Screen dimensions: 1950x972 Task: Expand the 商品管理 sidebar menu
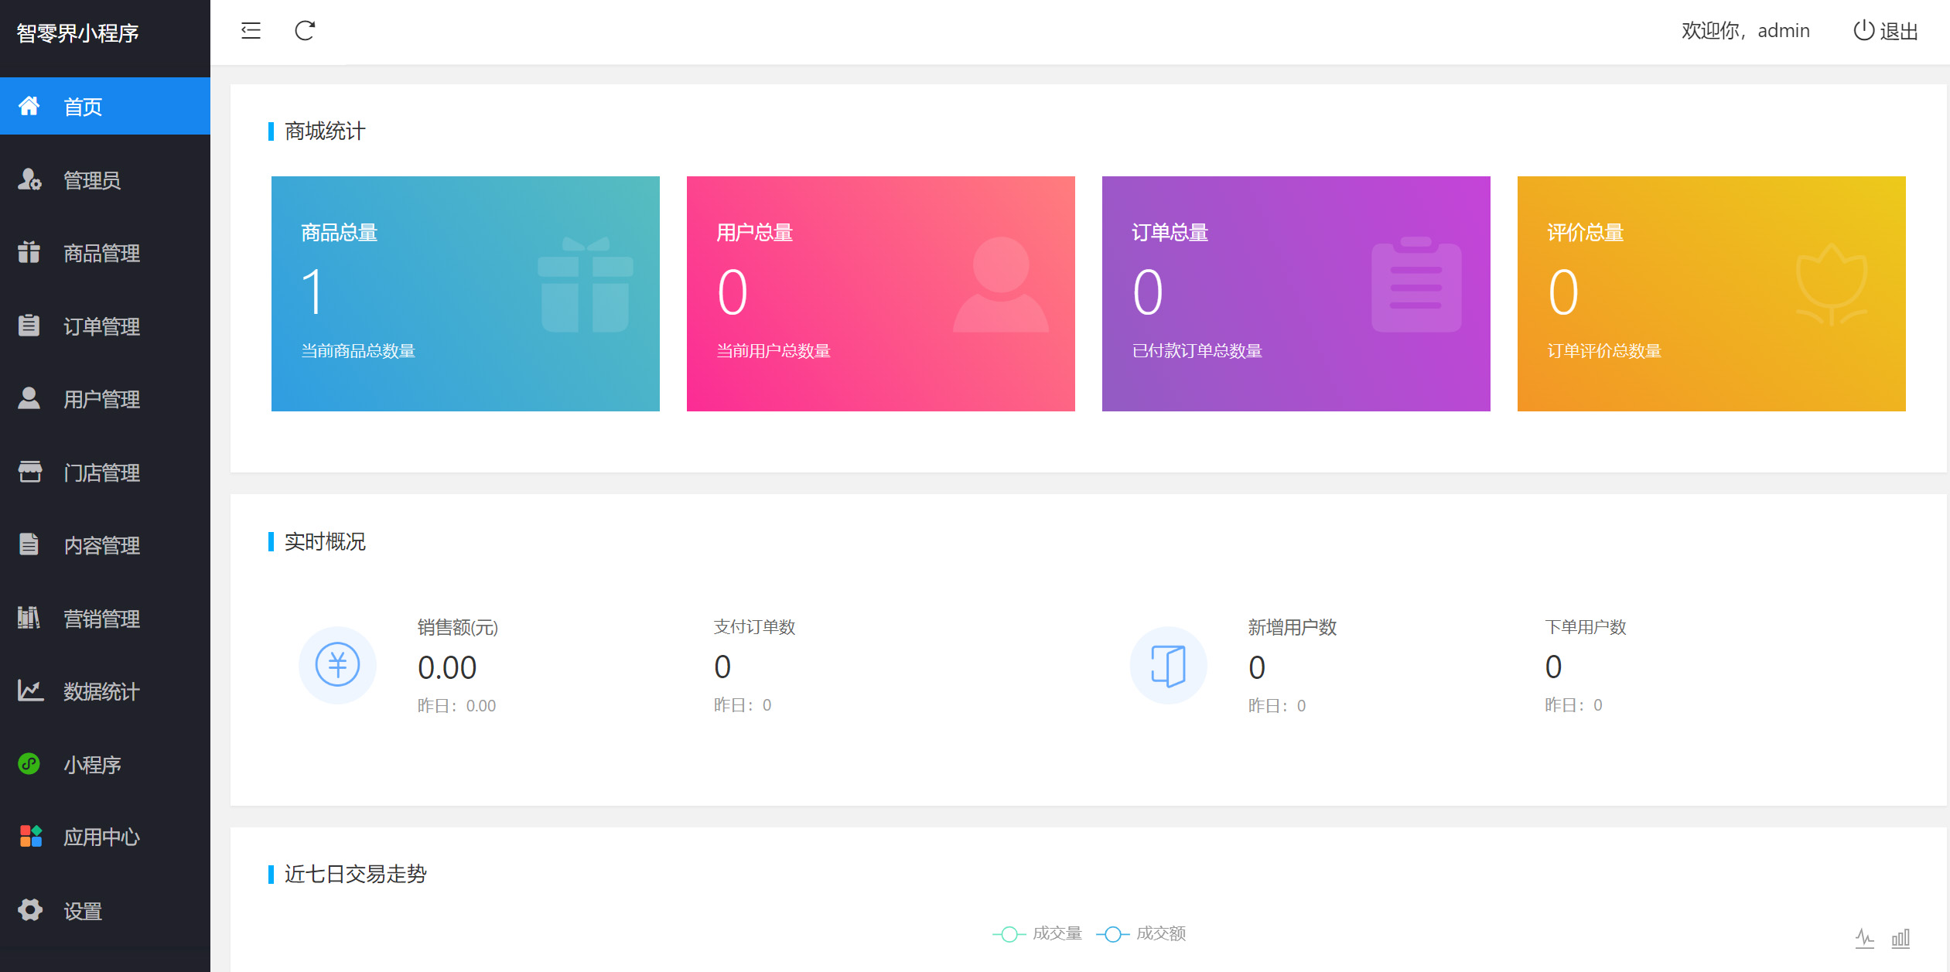coord(101,253)
